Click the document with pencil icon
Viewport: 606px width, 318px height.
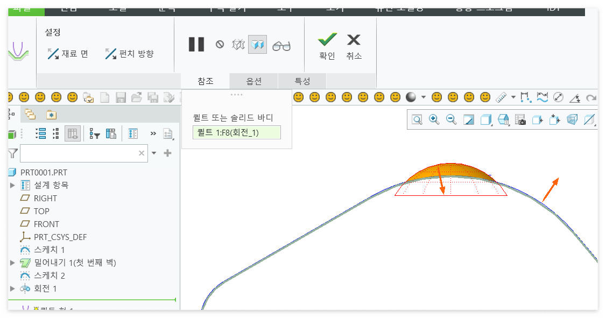click(x=169, y=97)
